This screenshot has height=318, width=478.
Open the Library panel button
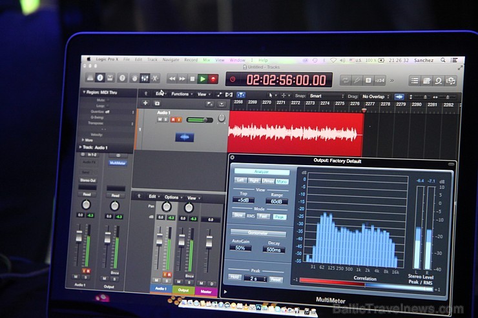pos(90,78)
